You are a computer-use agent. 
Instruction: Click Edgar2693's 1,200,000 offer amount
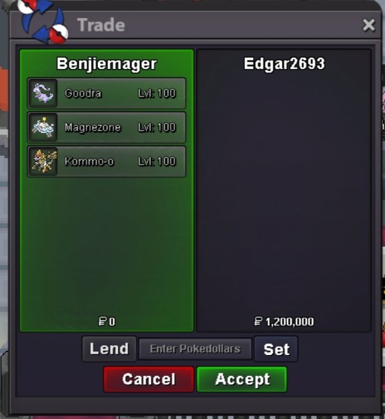click(x=289, y=322)
